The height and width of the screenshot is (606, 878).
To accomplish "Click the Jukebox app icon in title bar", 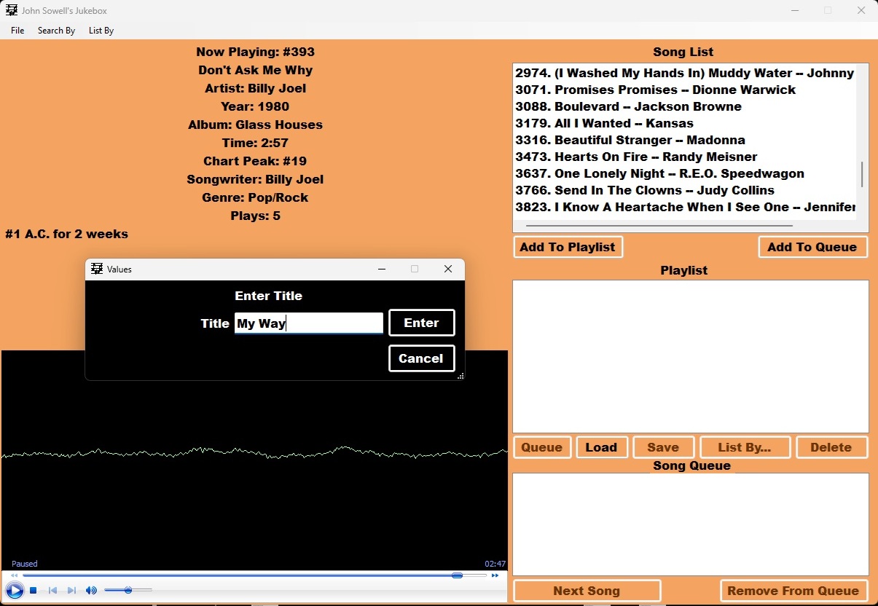I will pos(12,10).
